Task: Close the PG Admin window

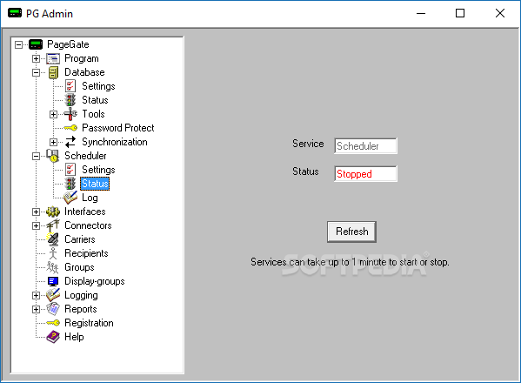Action: 500,13
